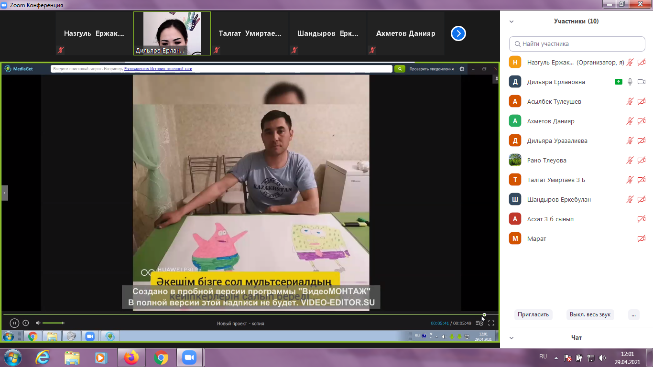Click Рано Тлеуова muted microphone icon
Image resolution: width=653 pixels, height=367 pixels.
click(x=630, y=160)
